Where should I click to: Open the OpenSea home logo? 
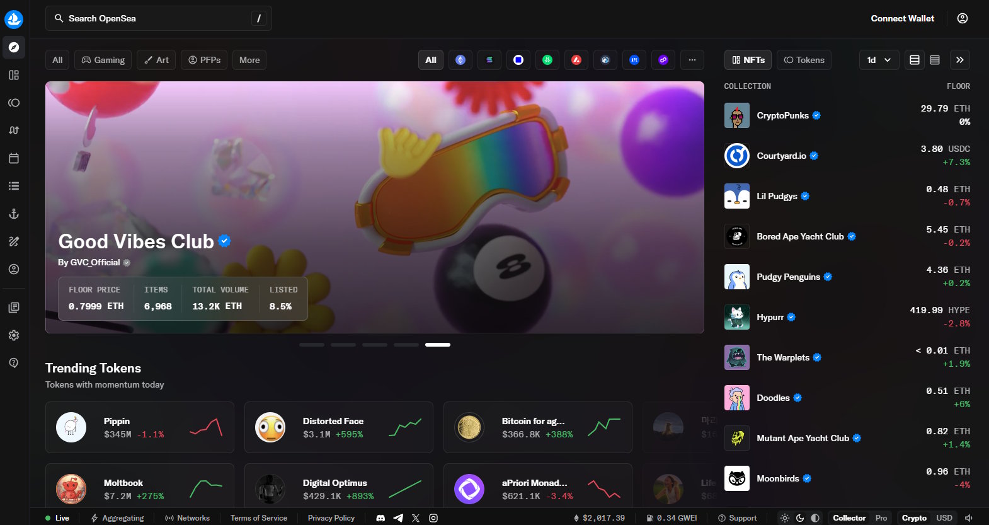pos(14,19)
